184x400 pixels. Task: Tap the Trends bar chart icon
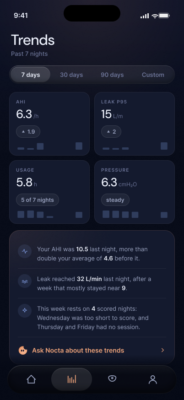pyautogui.click(x=72, y=379)
